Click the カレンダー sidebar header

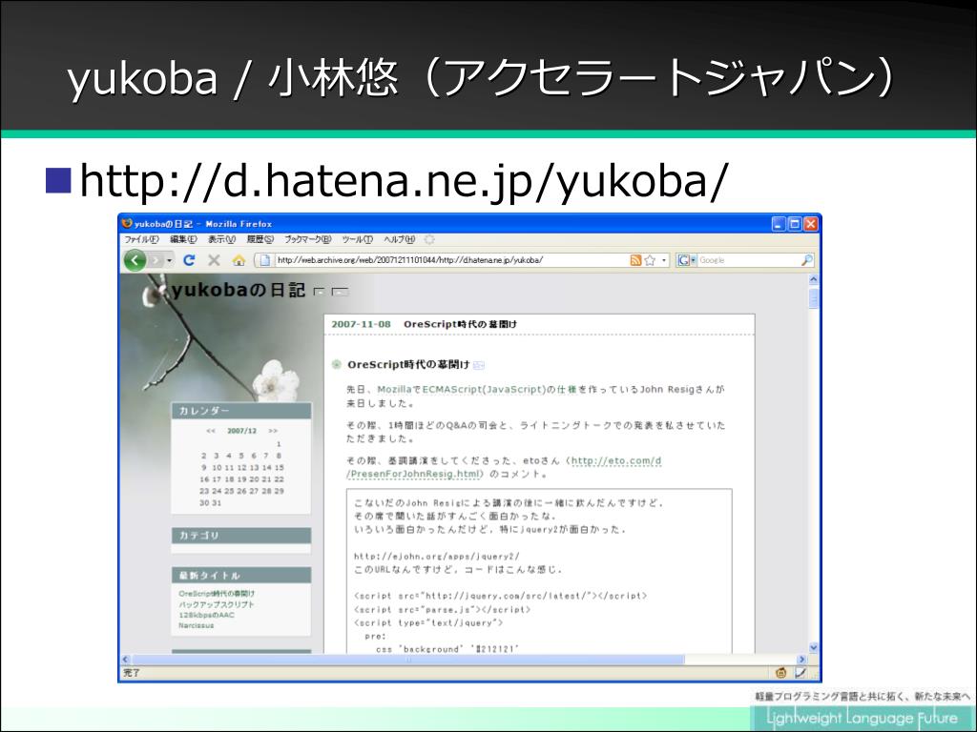coord(241,411)
